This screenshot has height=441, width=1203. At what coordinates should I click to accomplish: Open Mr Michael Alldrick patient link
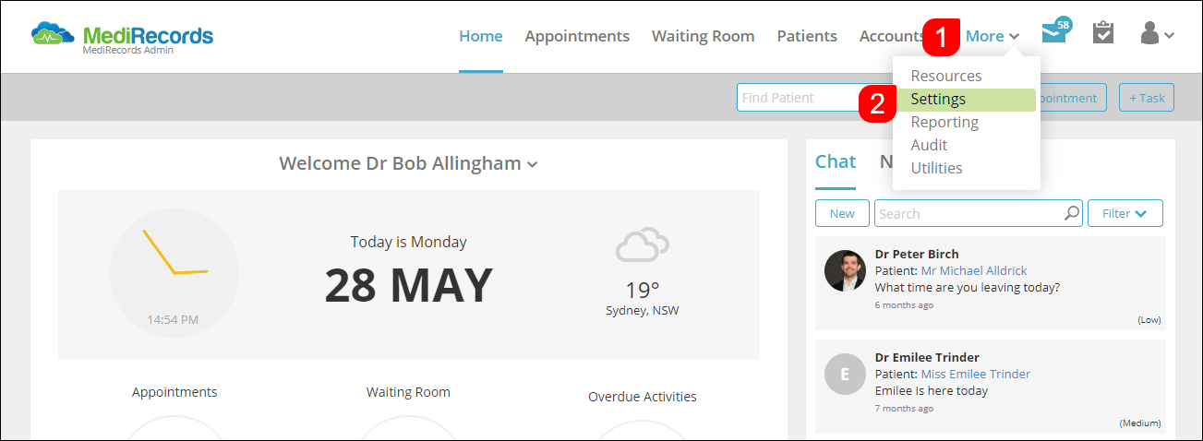974,270
